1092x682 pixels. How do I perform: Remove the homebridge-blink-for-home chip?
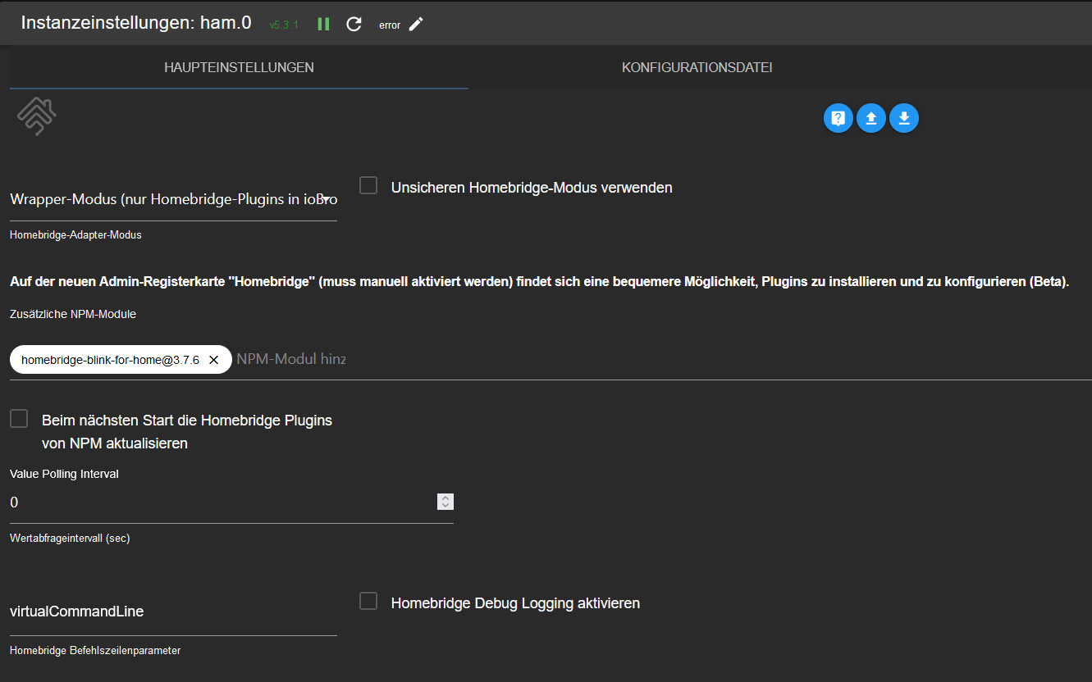(x=213, y=359)
